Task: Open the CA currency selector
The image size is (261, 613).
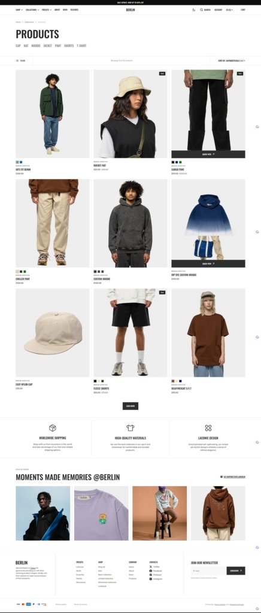Action: 229,10
